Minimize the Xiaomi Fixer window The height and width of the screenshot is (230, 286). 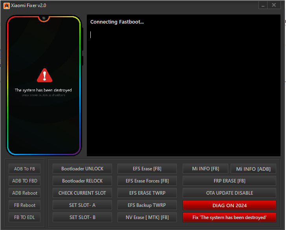pyautogui.click(x=263, y=5)
